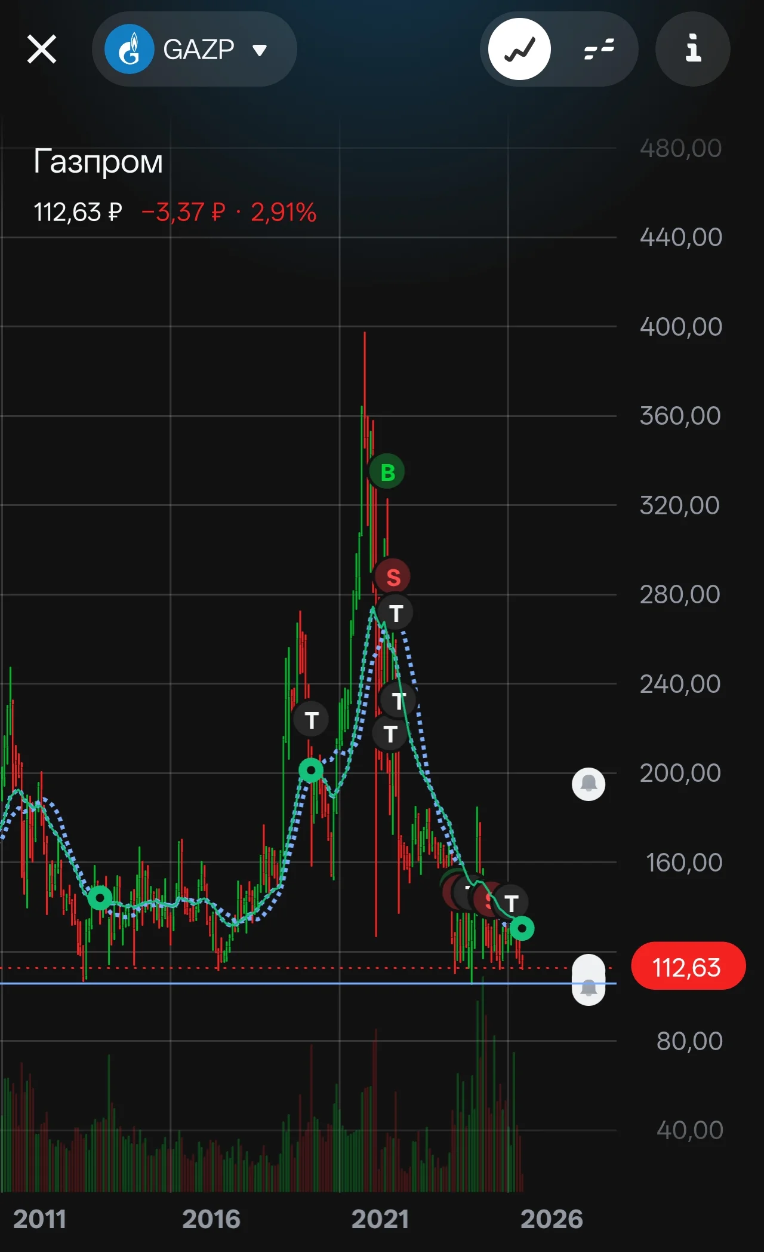Select the green dot marker near 2020
This screenshot has width=764, height=1252.
311,771
